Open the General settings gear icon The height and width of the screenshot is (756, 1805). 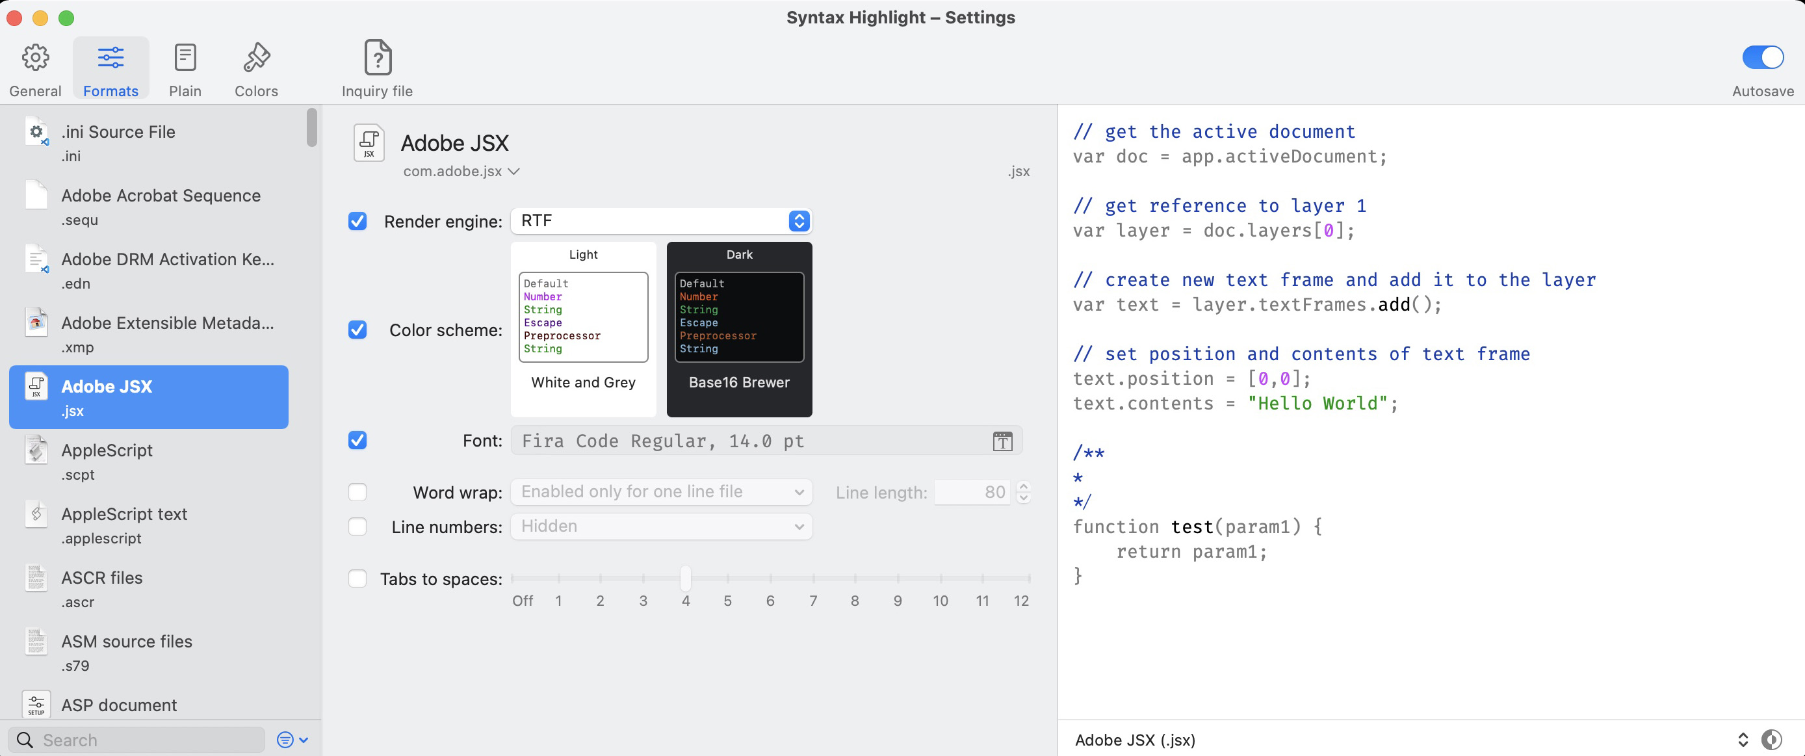tap(35, 57)
